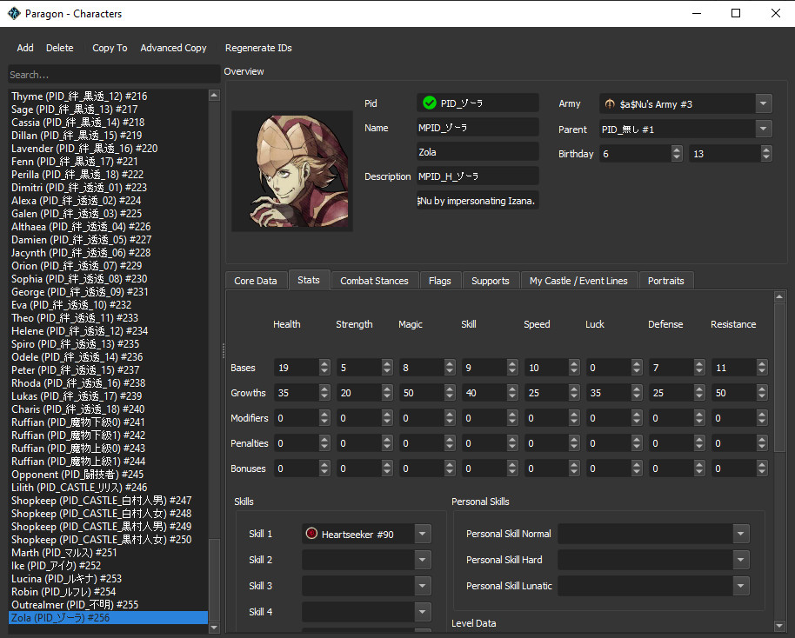Click the Heartseeker skill icon in Skill 1
Image resolution: width=795 pixels, height=638 pixels.
click(311, 535)
